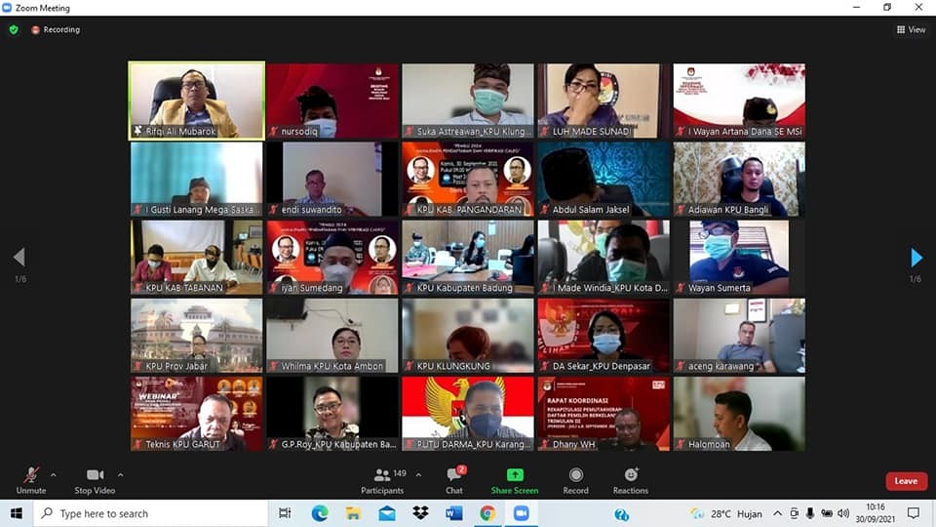Click the red Leave button
Image resolution: width=936 pixels, height=527 pixels.
[x=906, y=481]
